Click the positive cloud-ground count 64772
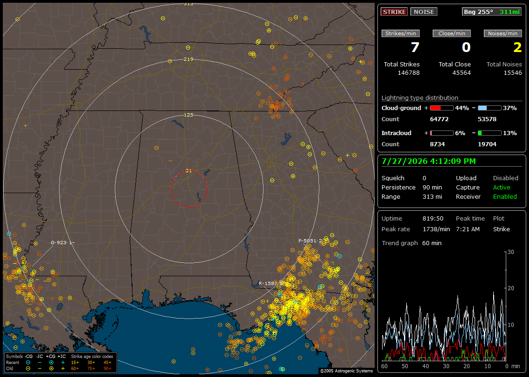The image size is (529, 377). pyautogui.click(x=439, y=119)
